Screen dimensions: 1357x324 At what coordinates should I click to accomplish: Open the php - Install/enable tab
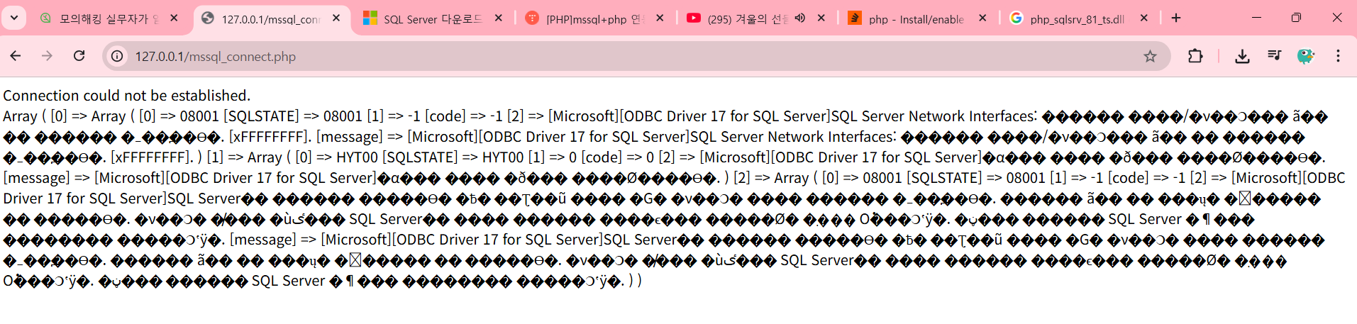click(x=917, y=18)
